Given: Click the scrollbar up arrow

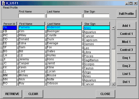Looking at the screenshot, I should pos(113,28).
